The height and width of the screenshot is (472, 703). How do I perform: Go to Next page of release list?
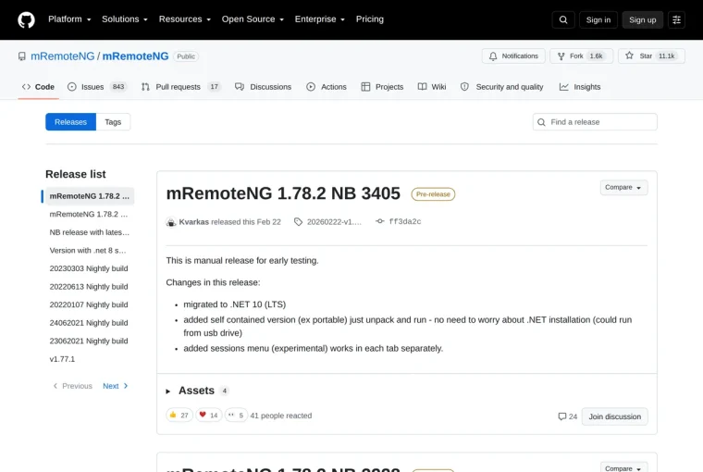pos(116,386)
